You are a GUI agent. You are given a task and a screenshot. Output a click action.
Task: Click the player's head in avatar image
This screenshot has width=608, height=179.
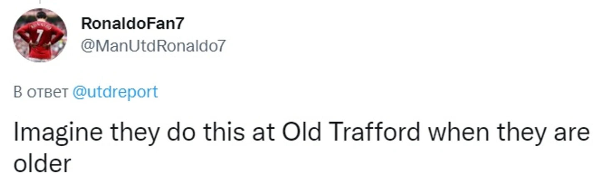[x=40, y=16]
